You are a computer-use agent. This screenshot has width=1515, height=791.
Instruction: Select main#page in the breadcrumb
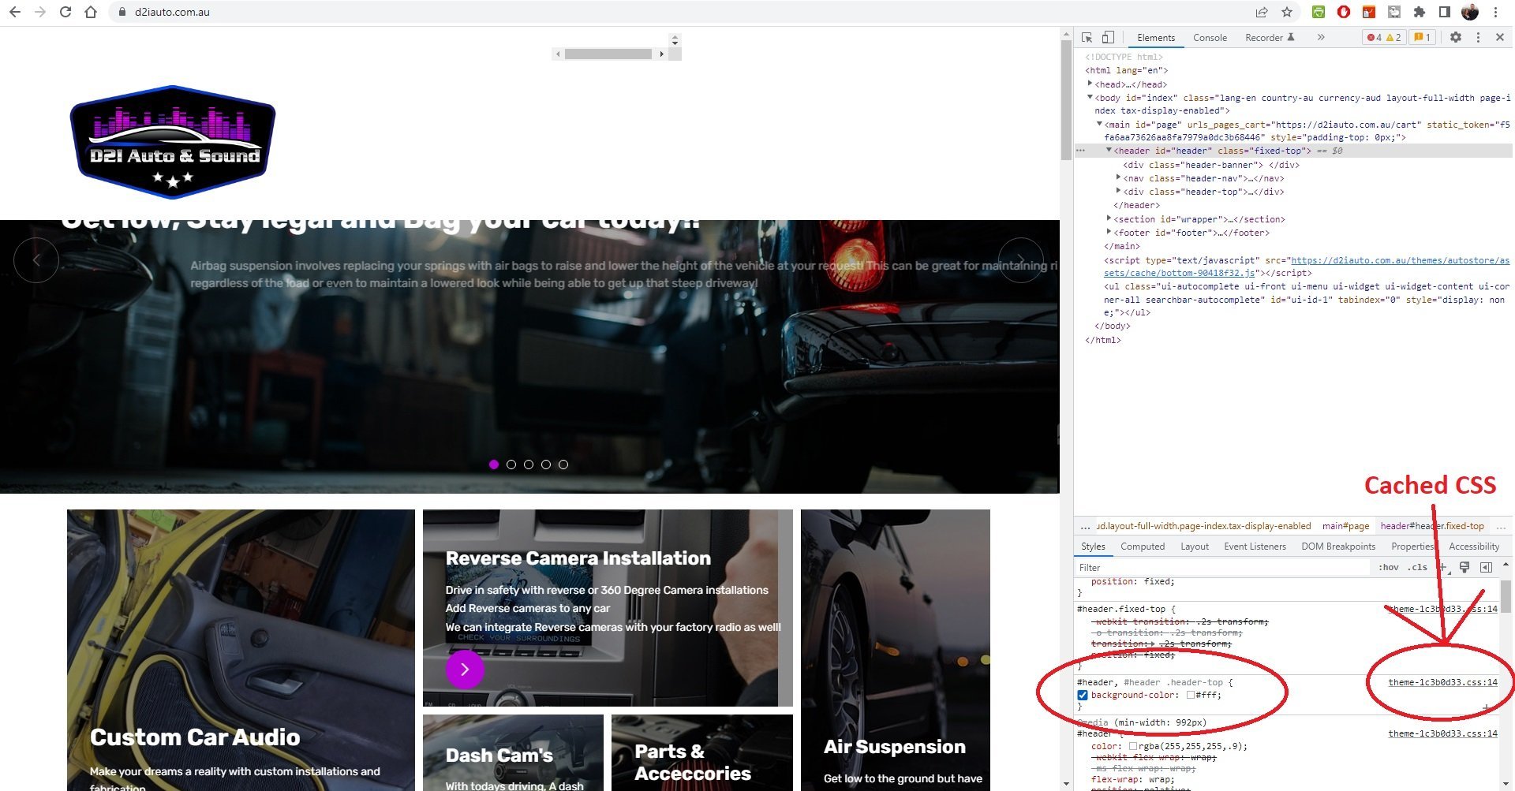[1345, 526]
